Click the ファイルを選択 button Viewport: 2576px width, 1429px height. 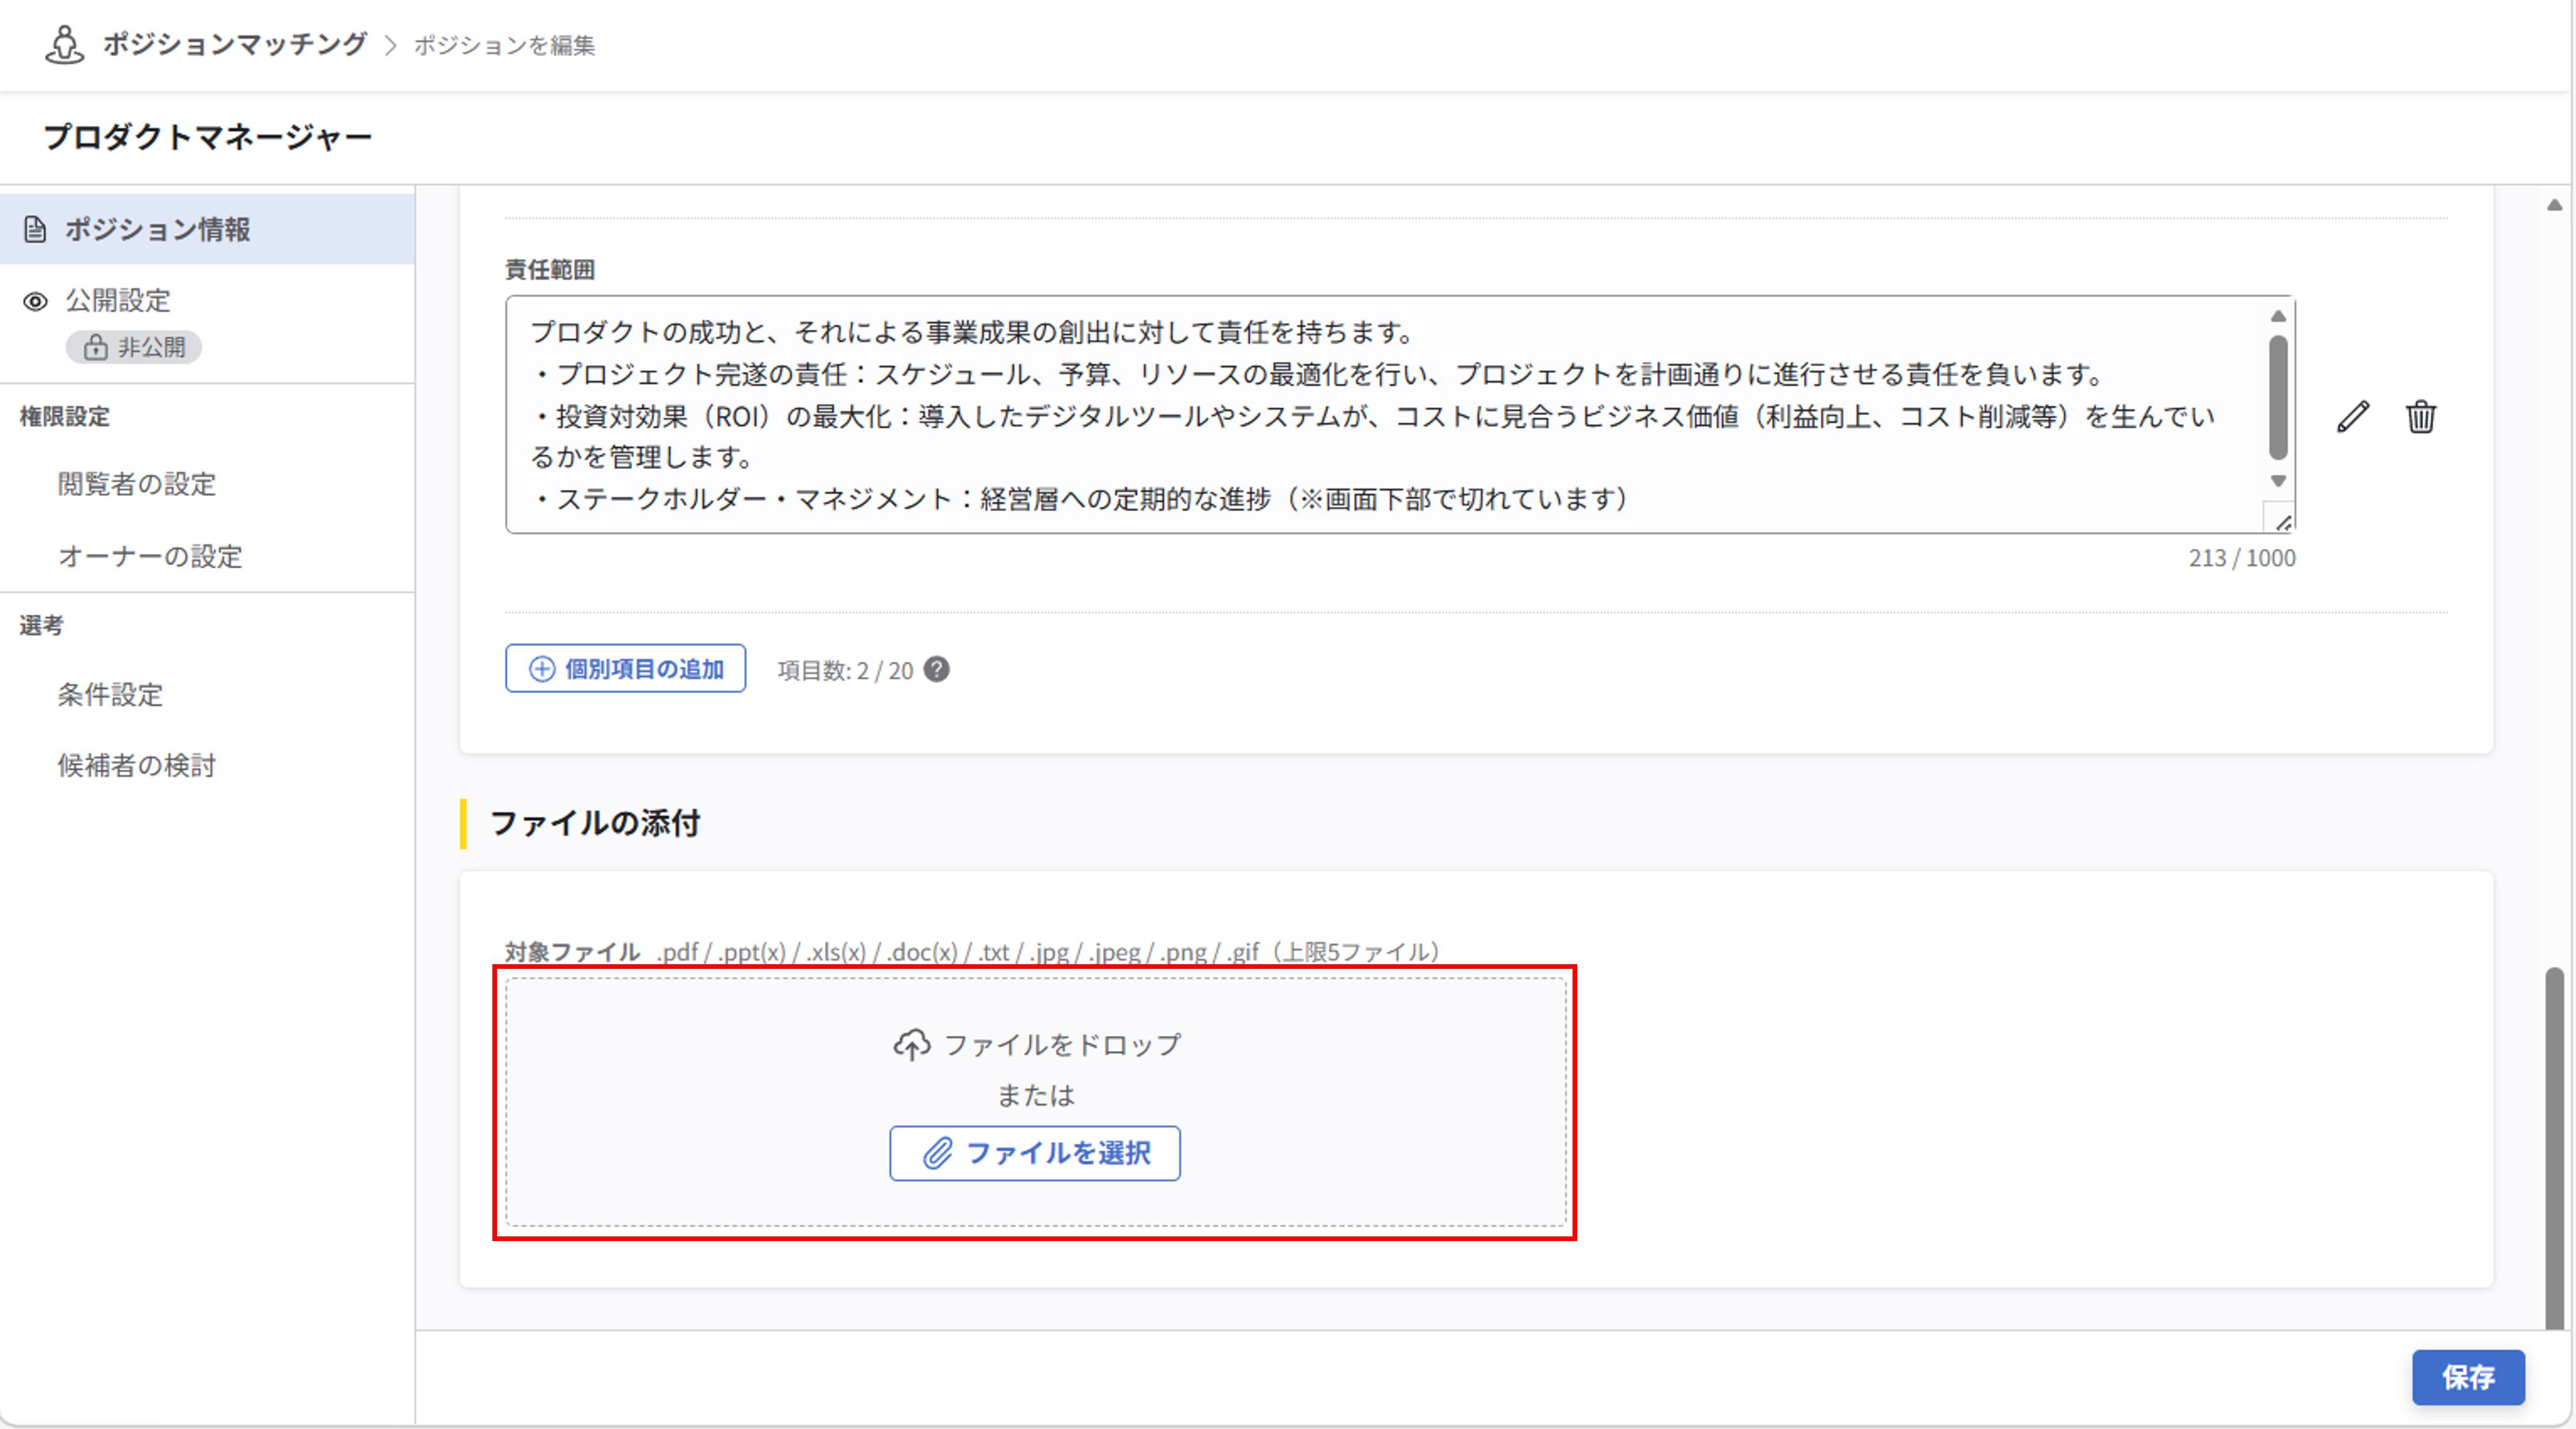1035,1153
